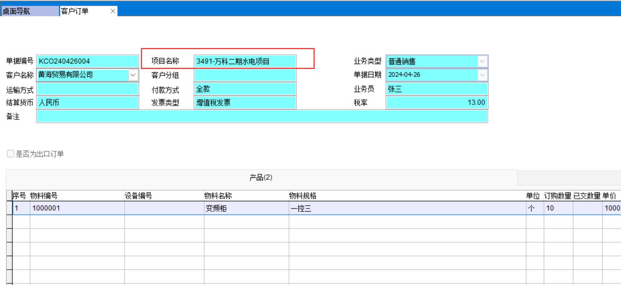Click into the 备注 remarks field

[262, 117]
